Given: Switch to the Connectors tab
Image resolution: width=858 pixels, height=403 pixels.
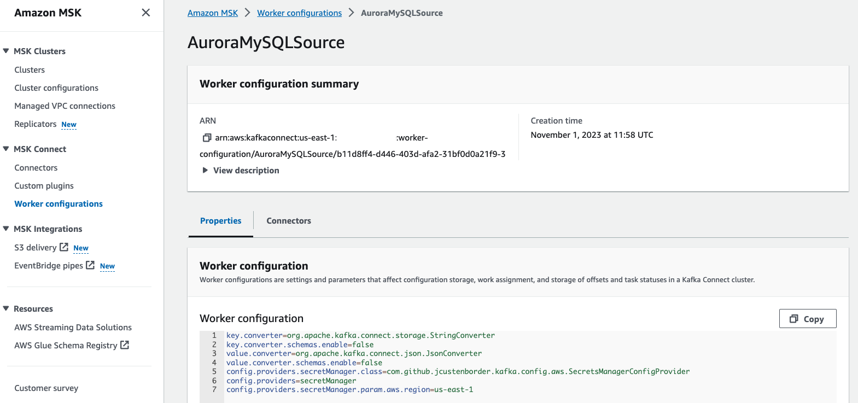Looking at the screenshot, I should [289, 221].
